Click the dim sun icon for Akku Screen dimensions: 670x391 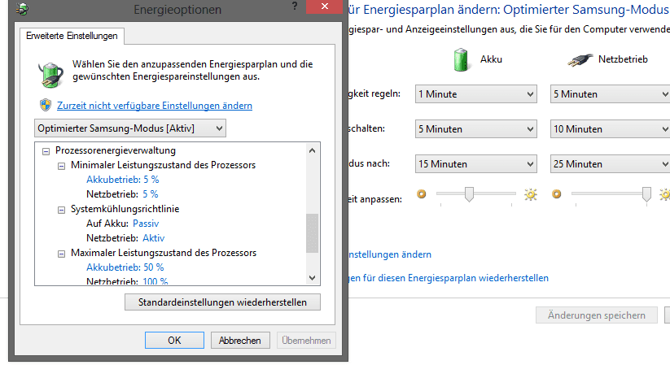(422, 195)
